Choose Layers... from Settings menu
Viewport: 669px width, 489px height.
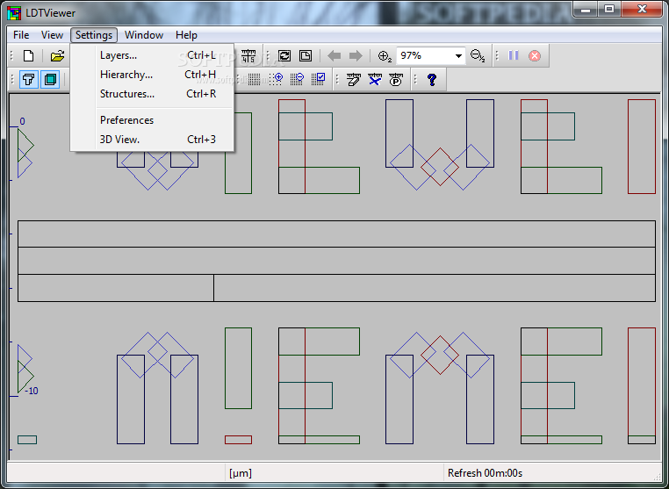[x=152, y=55]
